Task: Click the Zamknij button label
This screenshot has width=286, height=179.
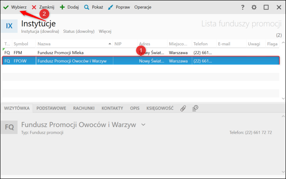Action: click(47, 7)
